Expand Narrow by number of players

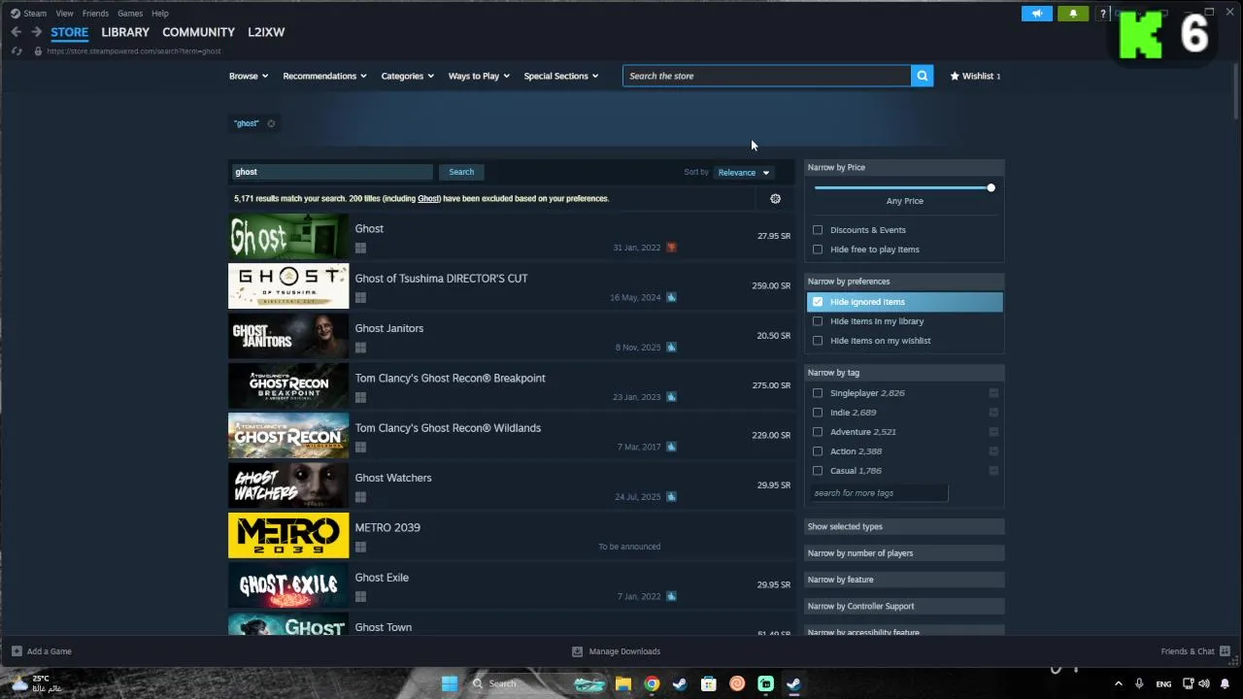[905, 553]
